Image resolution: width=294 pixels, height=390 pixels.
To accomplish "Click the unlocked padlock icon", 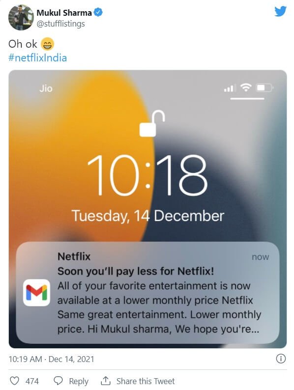I will (152, 123).
